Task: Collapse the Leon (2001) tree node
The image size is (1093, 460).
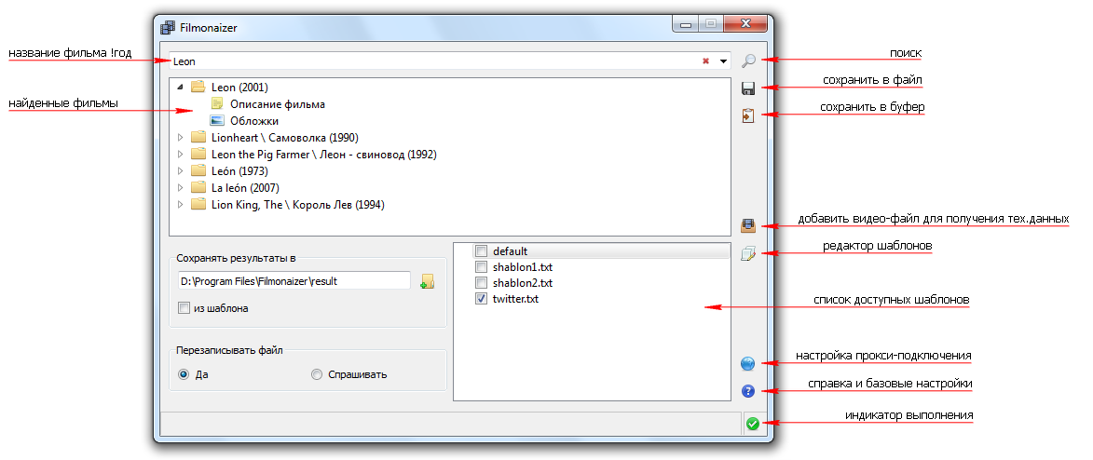Action: tap(180, 88)
